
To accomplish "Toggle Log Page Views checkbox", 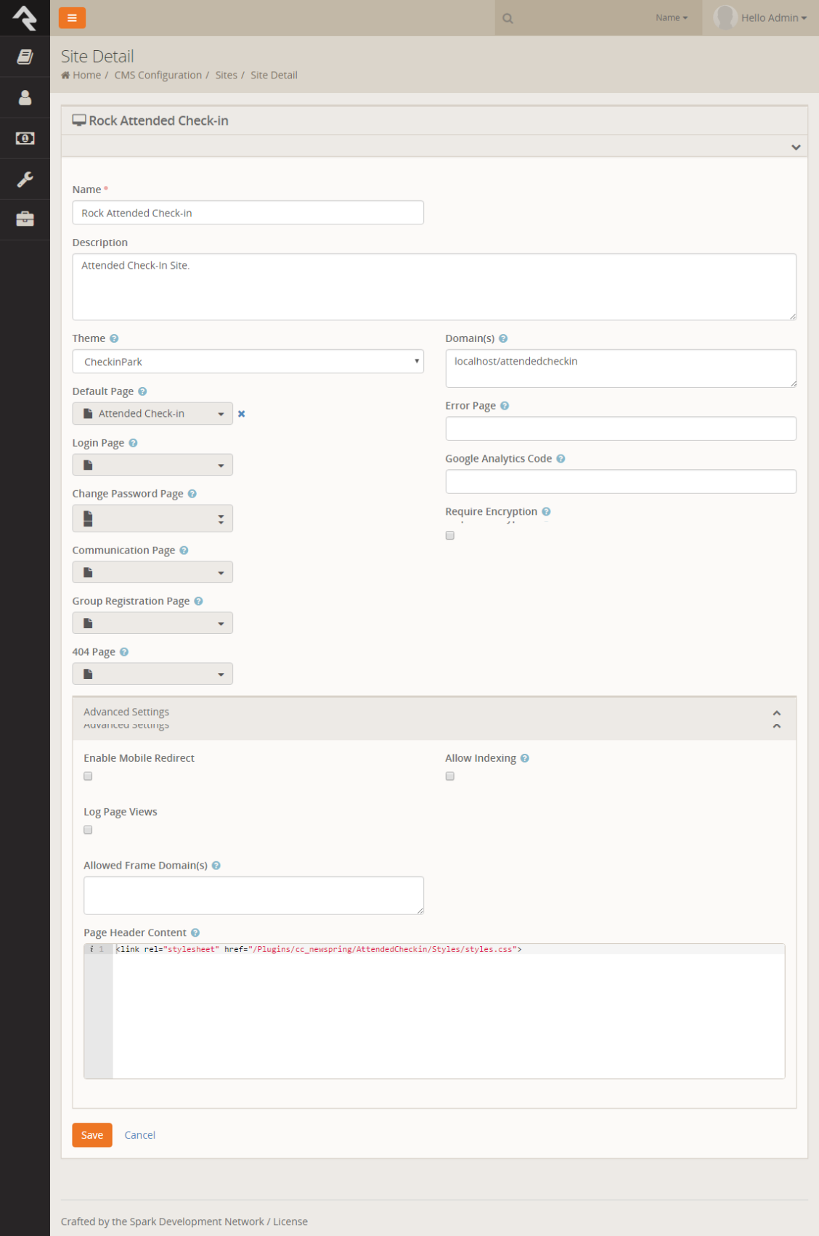I will 88,830.
